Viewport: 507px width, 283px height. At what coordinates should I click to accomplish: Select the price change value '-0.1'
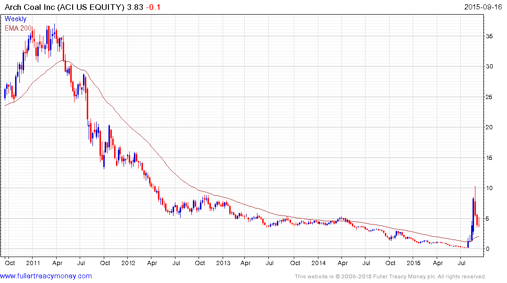(153, 7)
